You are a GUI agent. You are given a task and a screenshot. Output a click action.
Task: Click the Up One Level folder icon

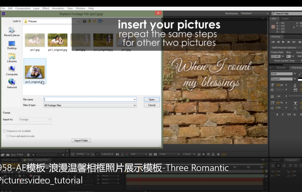coord(89,21)
